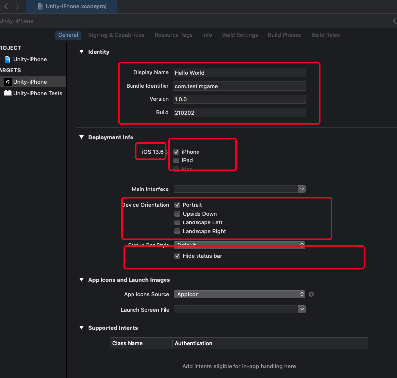Open the Build Settings tab
This screenshot has width=397, height=378.
pyautogui.click(x=240, y=35)
